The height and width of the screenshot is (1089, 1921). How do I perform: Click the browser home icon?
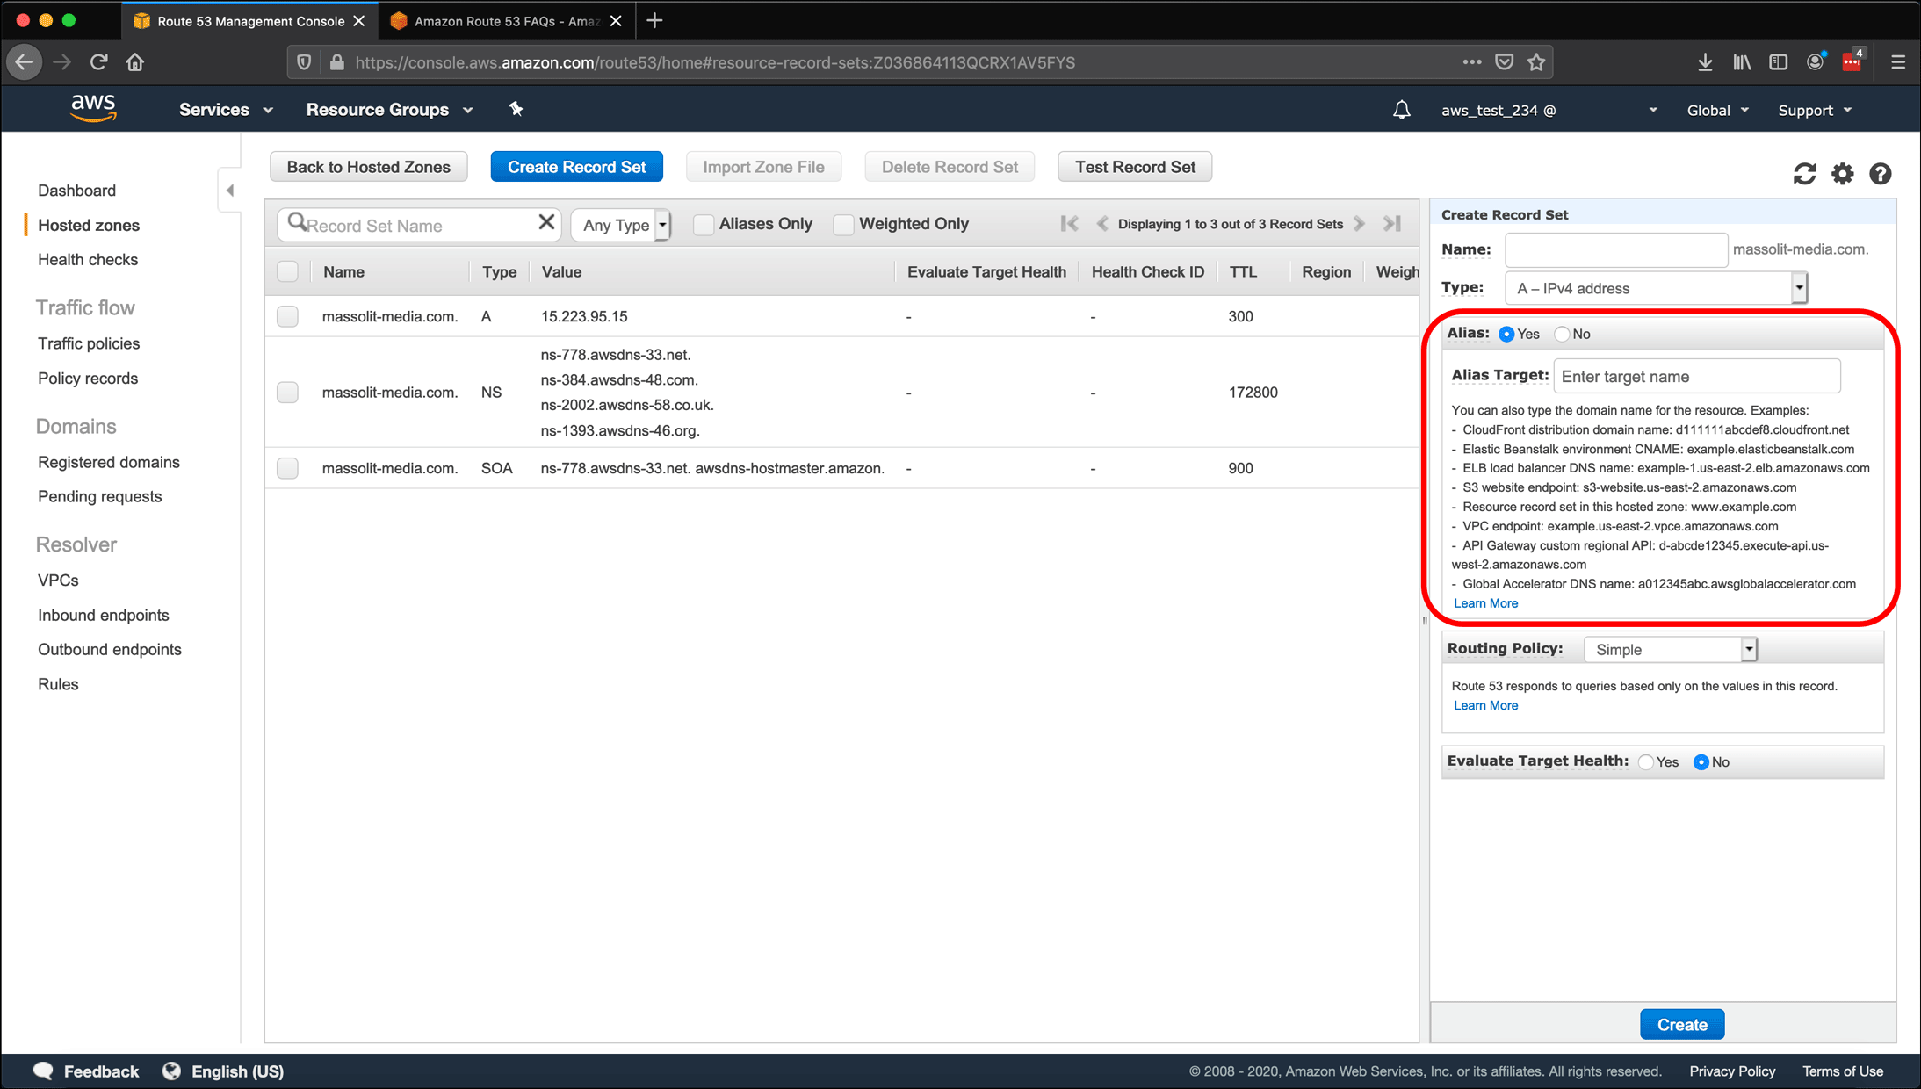pyautogui.click(x=134, y=62)
